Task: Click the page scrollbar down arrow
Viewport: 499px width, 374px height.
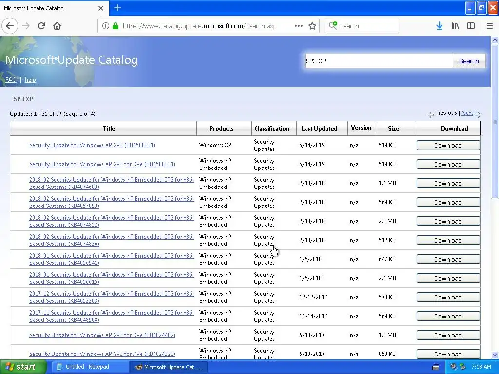Action: point(495,355)
